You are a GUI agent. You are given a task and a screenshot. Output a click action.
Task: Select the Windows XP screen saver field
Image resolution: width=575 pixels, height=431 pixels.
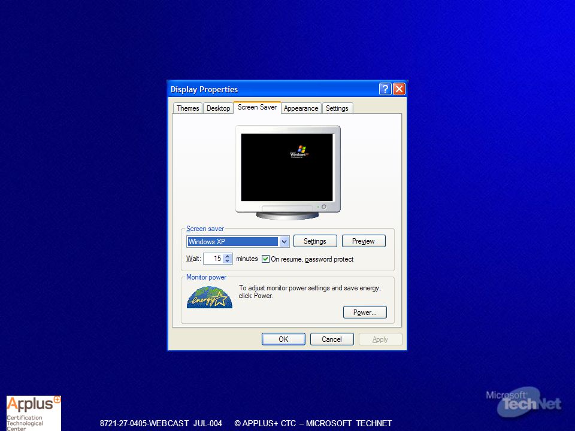tap(233, 241)
